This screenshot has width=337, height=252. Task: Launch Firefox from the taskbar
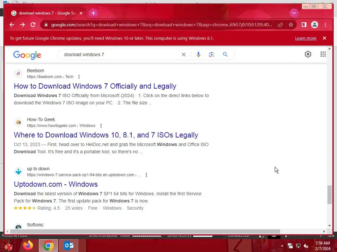click(28, 245)
